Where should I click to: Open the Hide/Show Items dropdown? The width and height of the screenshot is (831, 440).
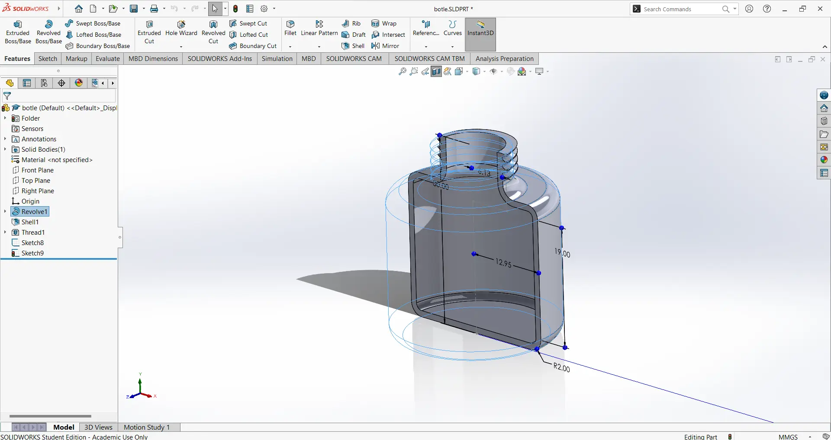[x=502, y=72]
